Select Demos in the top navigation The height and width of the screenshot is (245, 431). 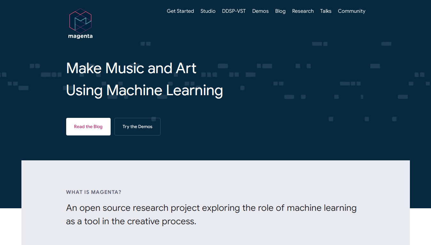point(260,11)
